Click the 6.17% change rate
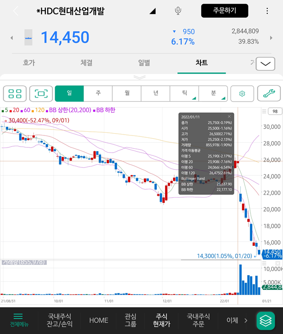Viewport: 283px width, 334px height. [183, 42]
